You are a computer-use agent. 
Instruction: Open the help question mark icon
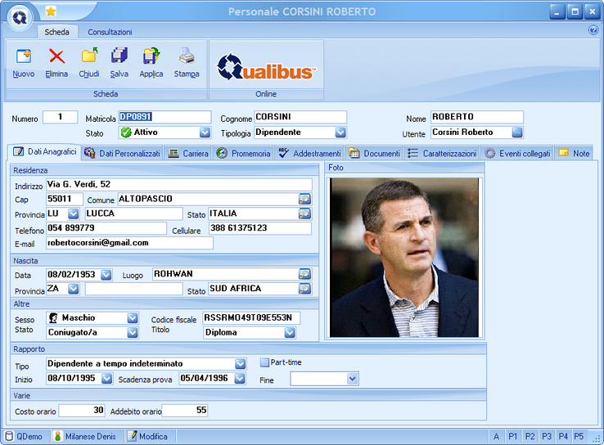[593, 30]
